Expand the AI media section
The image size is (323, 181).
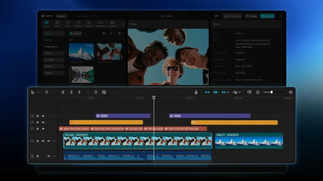click(54, 60)
